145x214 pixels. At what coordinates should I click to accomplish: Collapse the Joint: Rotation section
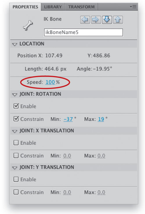14,94
